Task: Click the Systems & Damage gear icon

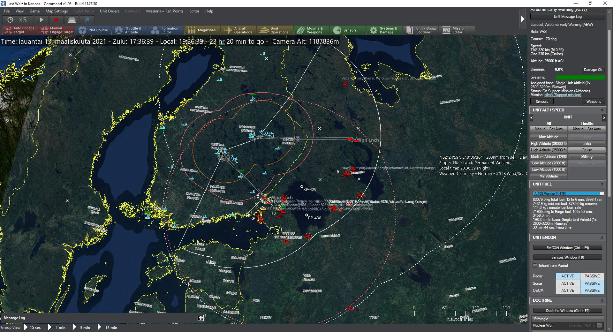Action: pyautogui.click(x=373, y=30)
